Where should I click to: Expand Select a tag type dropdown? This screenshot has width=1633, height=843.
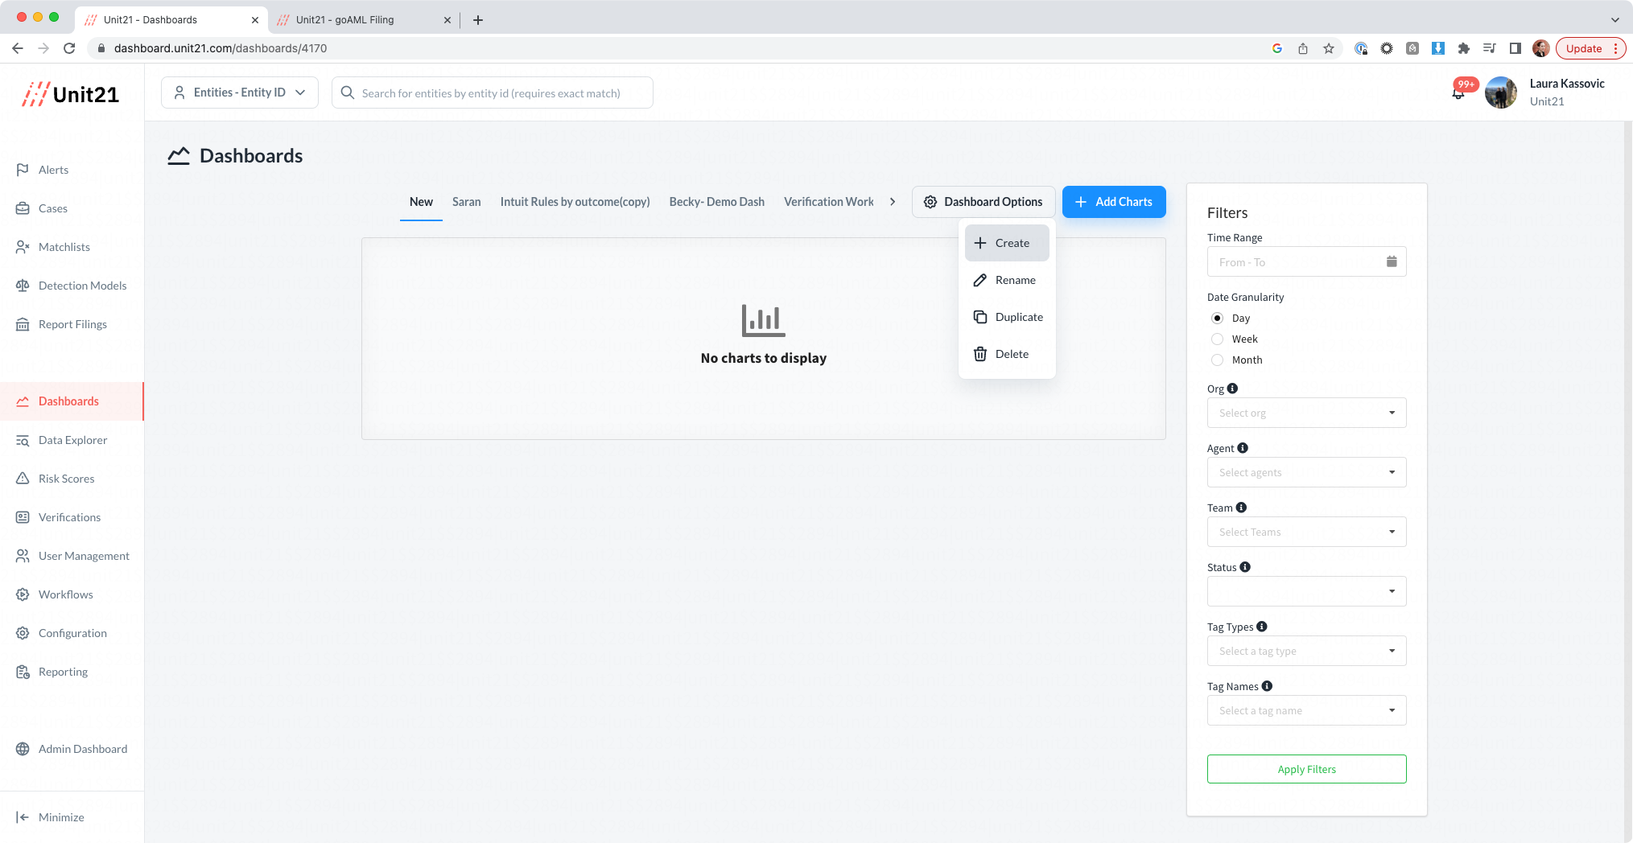click(1306, 651)
